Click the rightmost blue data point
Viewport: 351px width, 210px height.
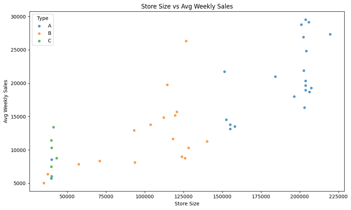click(x=330, y=34)
